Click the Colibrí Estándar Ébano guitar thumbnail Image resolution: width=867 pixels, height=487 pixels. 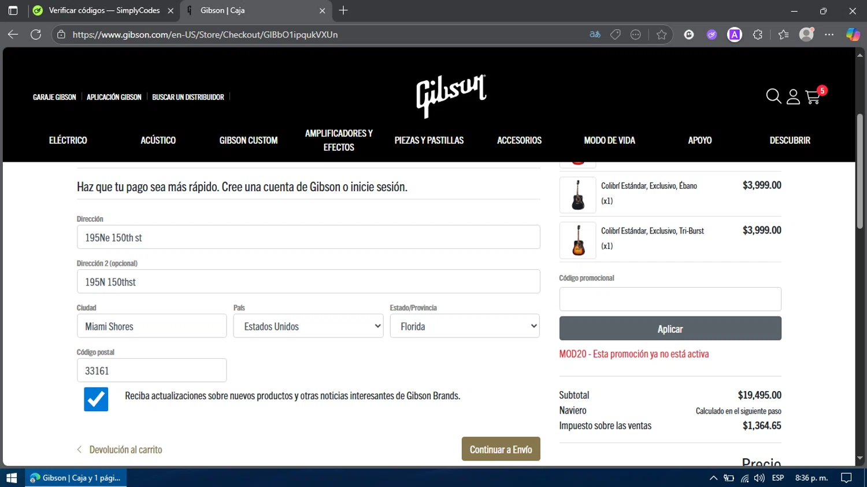coord(577,195)
